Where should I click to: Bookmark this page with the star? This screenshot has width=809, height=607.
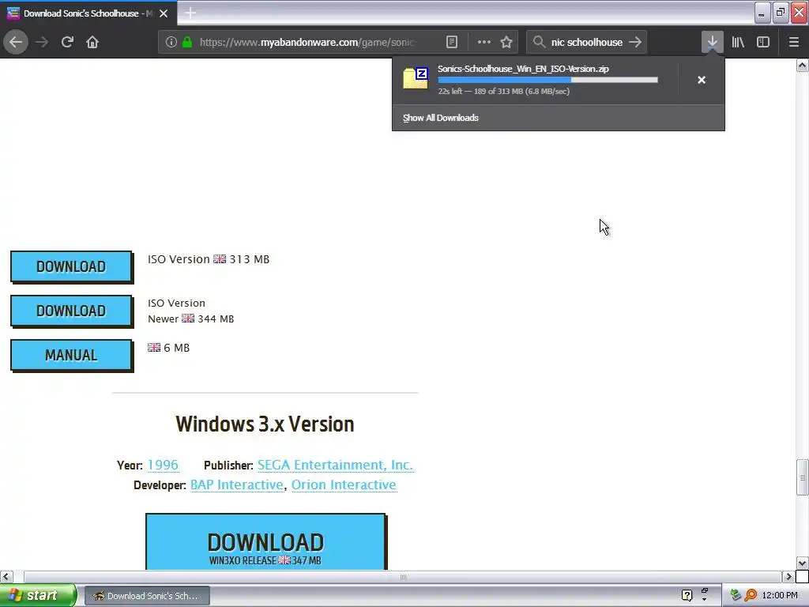pyautogui.click(x=506, y=42)
